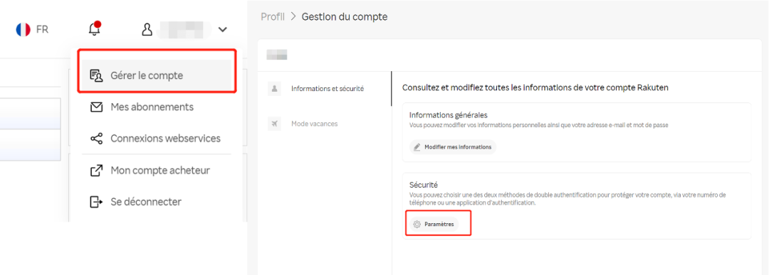Open the FR language selector

point(32,29)
